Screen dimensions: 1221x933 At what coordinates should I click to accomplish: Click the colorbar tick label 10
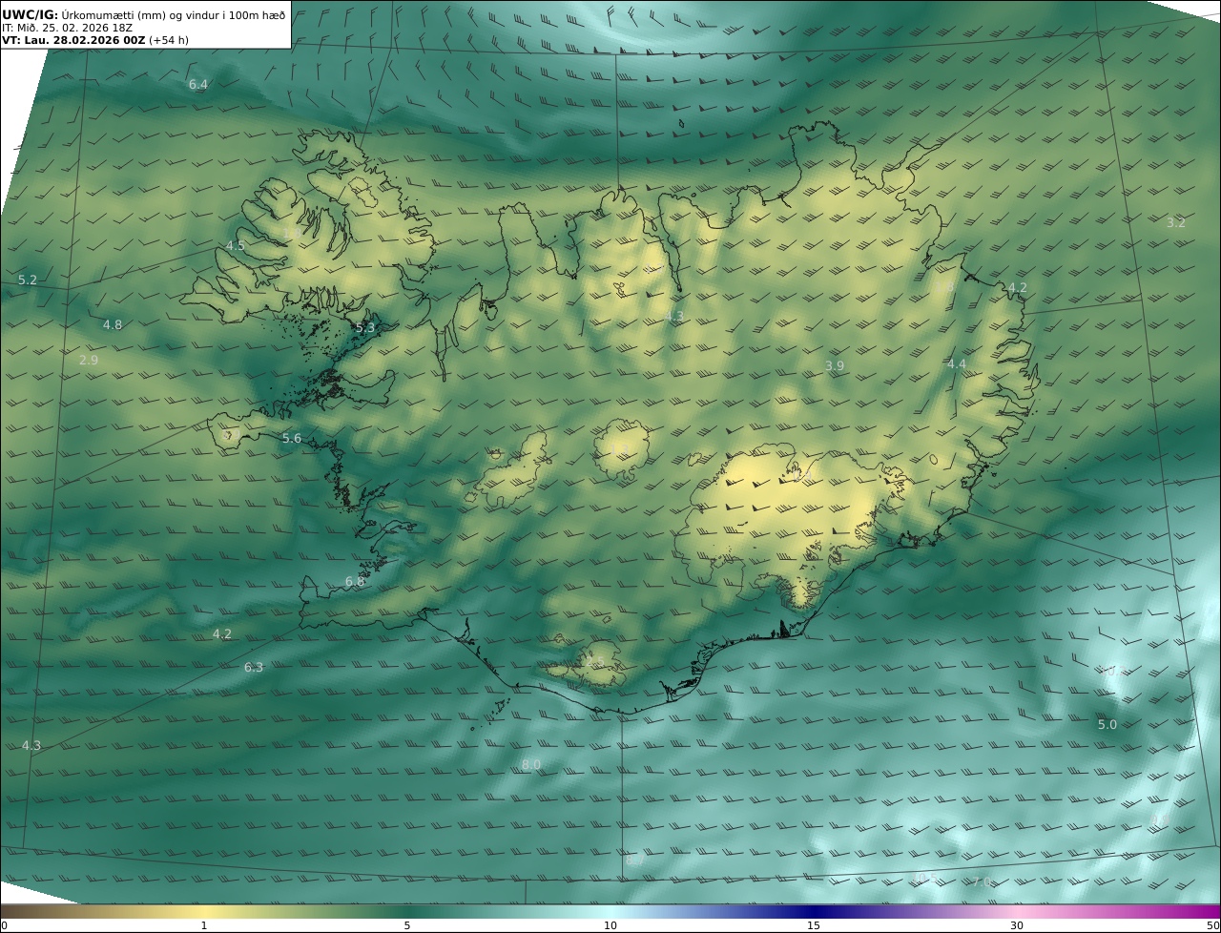click(x=610, y=925)
